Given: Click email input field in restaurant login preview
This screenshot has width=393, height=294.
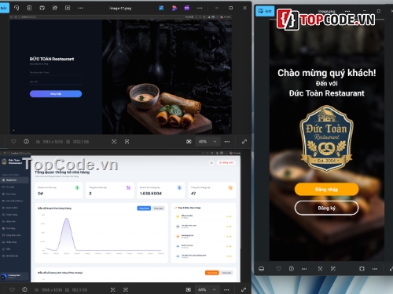Looking at the screenshot, I should (x=56, y=73).
